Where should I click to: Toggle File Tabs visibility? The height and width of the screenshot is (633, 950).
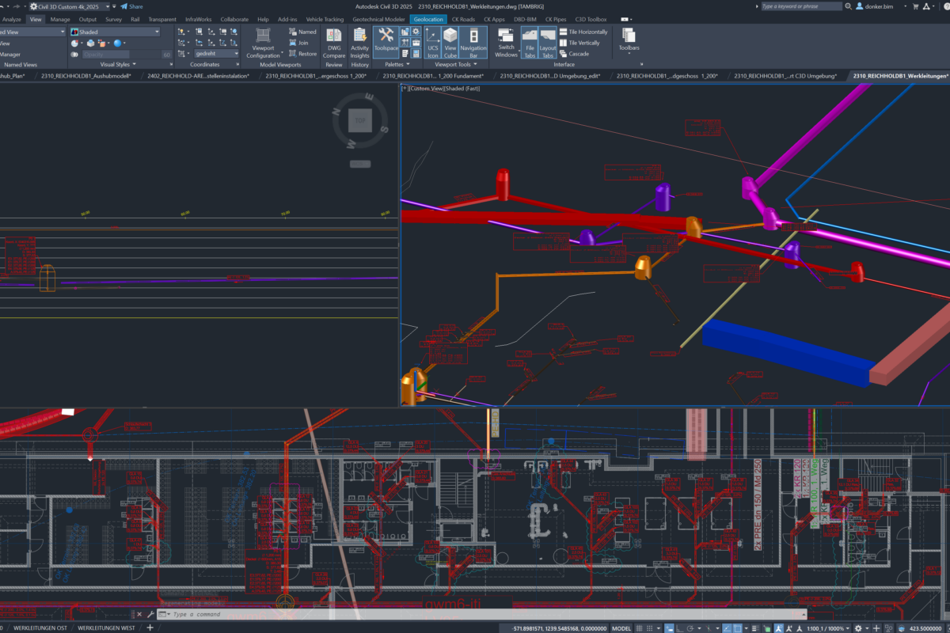click(530, 41)
